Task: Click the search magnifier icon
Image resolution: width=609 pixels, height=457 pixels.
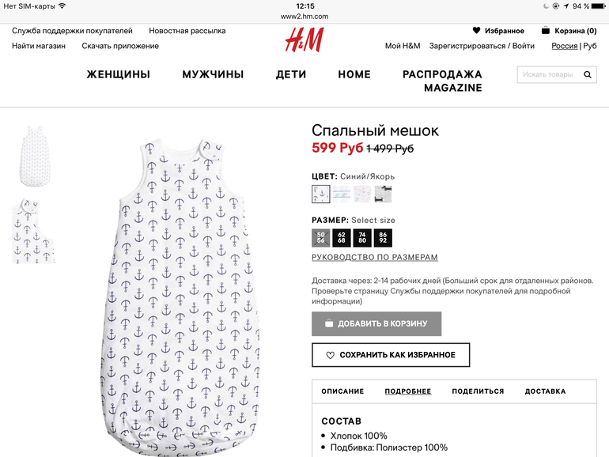Action: pyautogui.click(x=587, y=74)
